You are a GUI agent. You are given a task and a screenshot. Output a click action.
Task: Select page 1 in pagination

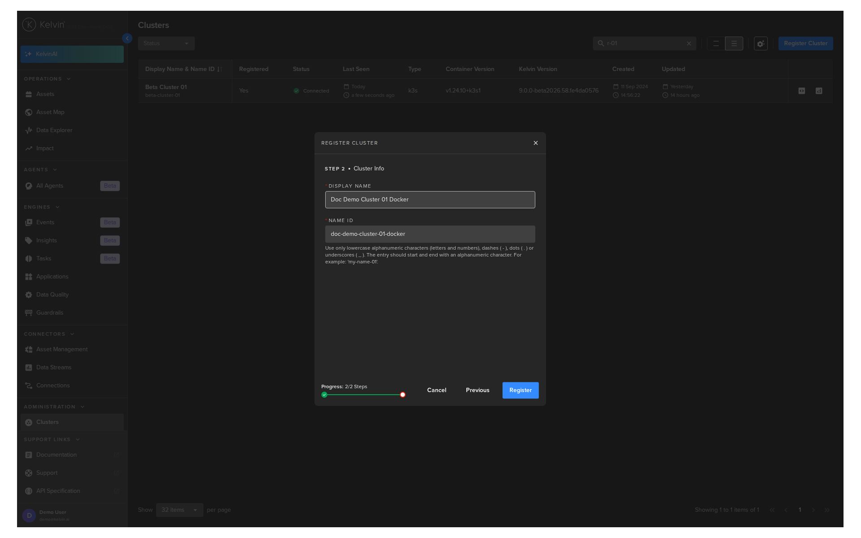click(x=800, y=510)
